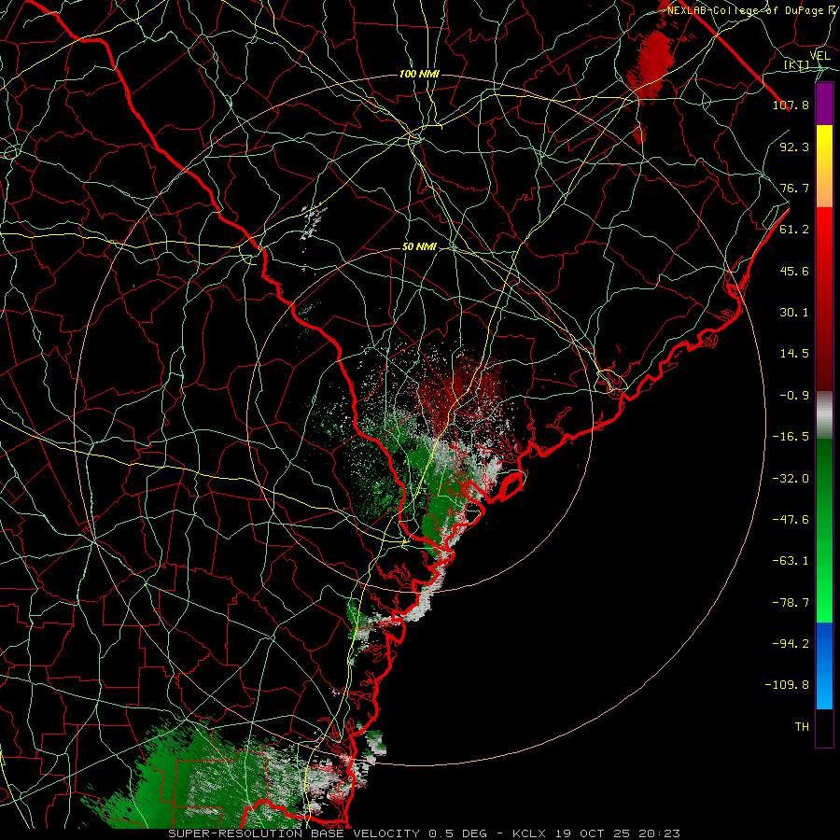
Task: Select the -109.8 legend value
Action: click(x=787, y=685)
